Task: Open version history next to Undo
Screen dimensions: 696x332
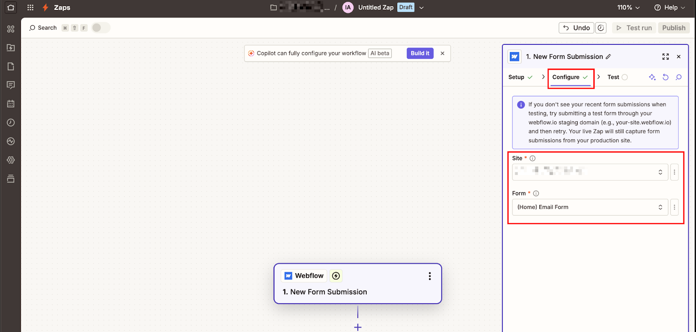Action: (x=601, y=28)
